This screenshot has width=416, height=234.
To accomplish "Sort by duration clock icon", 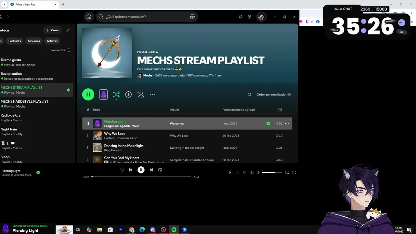I will pos(280,110).
